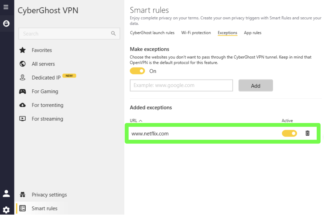Focus the exception URL input field
Screen dimensions: 324x215
(x=181, y=85)
